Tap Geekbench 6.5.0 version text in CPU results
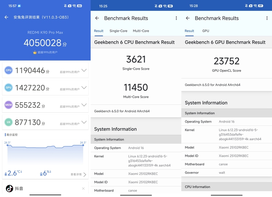 (x=122, y=111)
